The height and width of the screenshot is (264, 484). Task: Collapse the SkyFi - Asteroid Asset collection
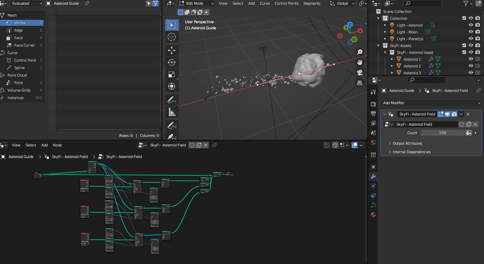click(385, 52)
